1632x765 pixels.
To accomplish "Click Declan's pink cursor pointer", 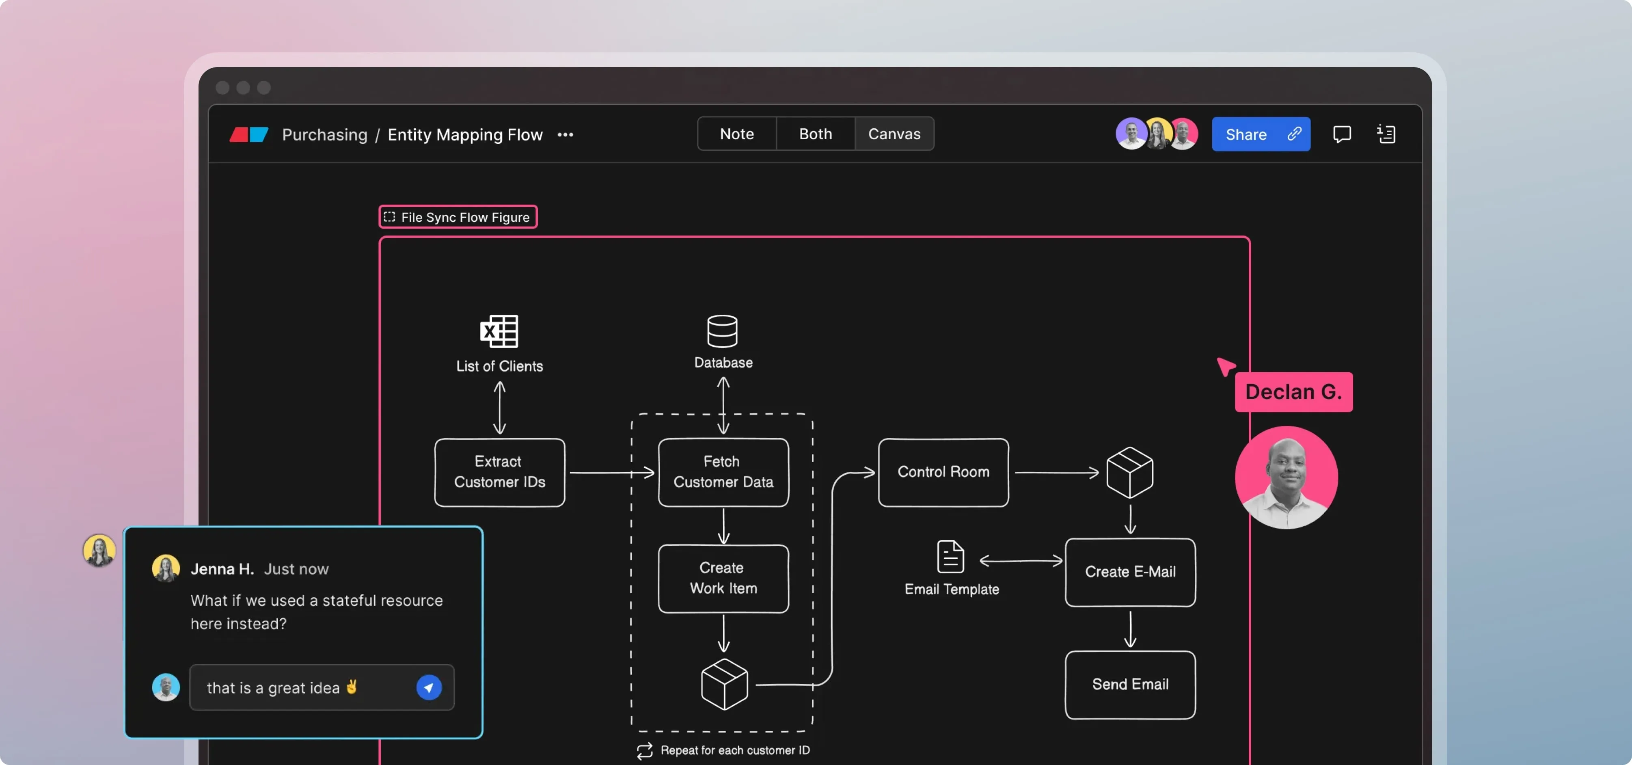I will point(1225,366).
